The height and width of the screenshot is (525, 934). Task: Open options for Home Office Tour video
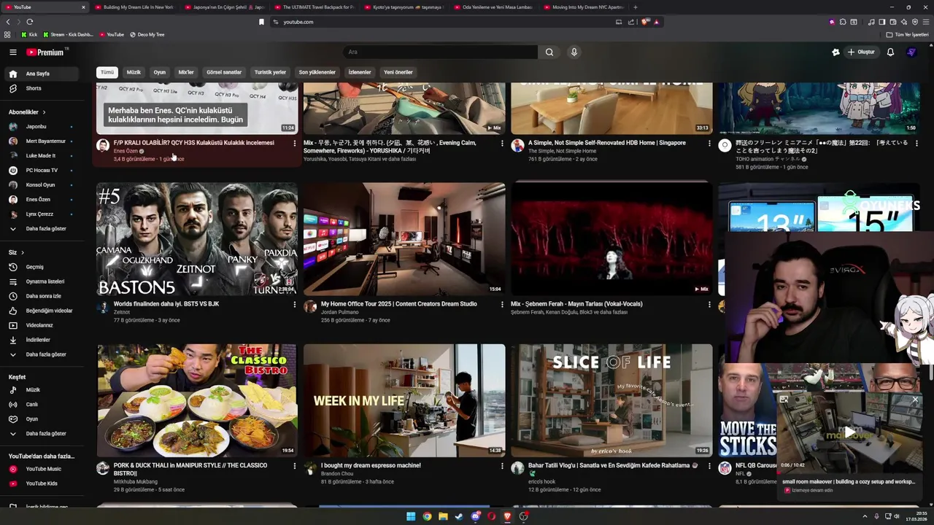pos(502,305)
